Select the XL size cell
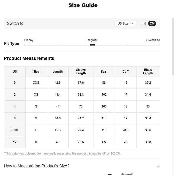Image resolution: width=174 pixels, height=175 pixels. (36, 142)
